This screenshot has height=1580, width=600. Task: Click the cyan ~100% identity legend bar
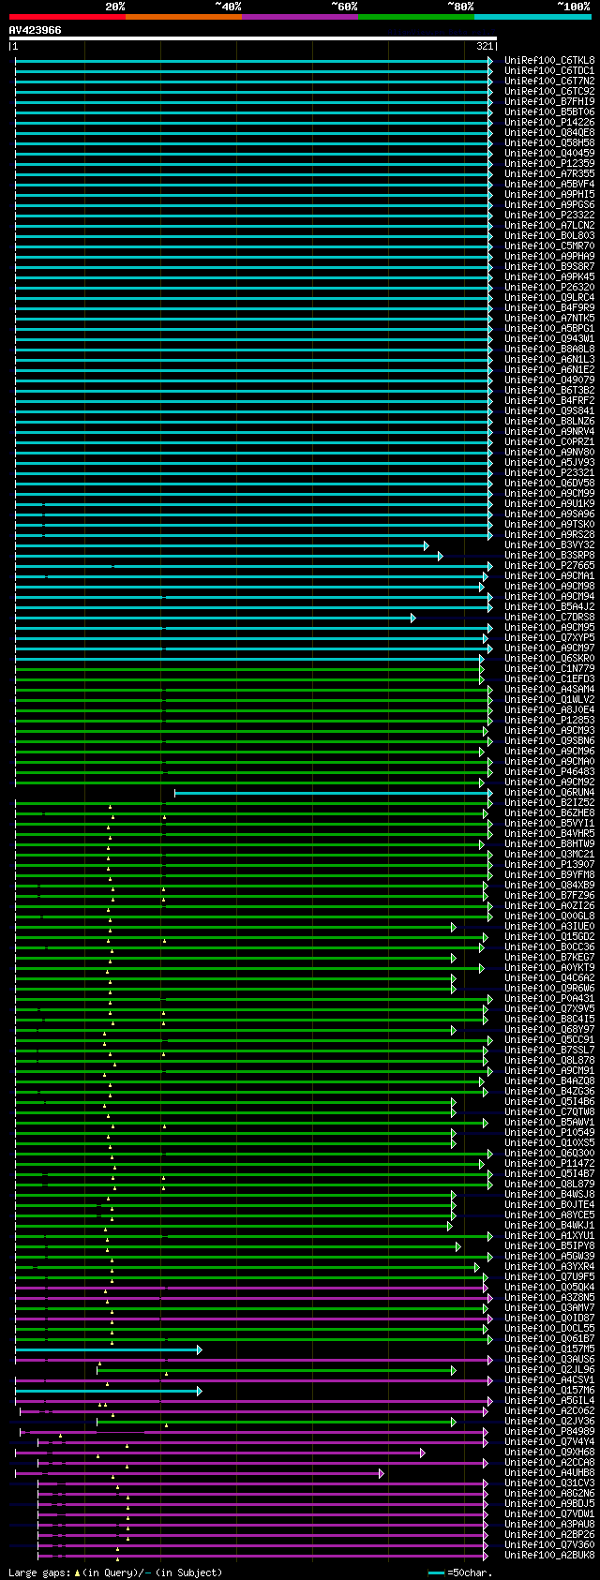[x=532, y=17]
